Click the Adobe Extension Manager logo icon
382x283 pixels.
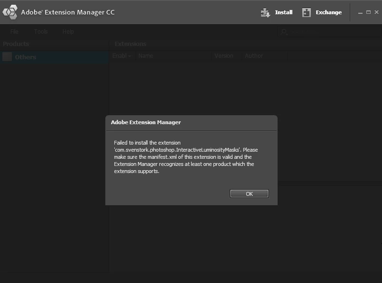coord(10,12)
